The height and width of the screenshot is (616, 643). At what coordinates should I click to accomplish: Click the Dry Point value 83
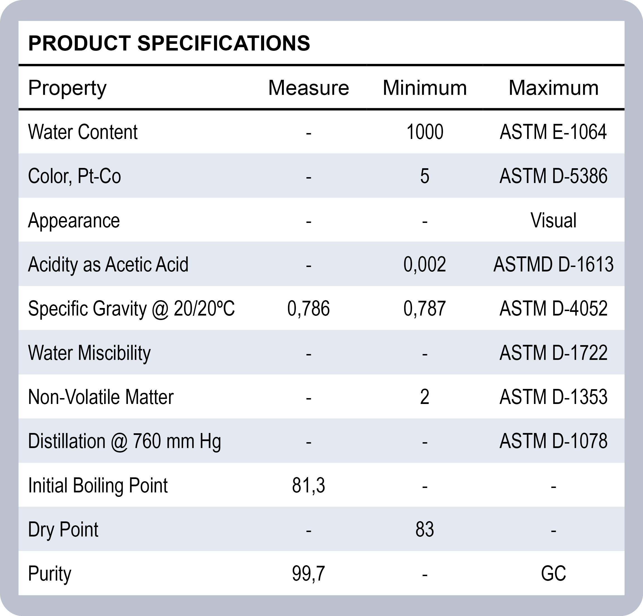click(425, 529)
